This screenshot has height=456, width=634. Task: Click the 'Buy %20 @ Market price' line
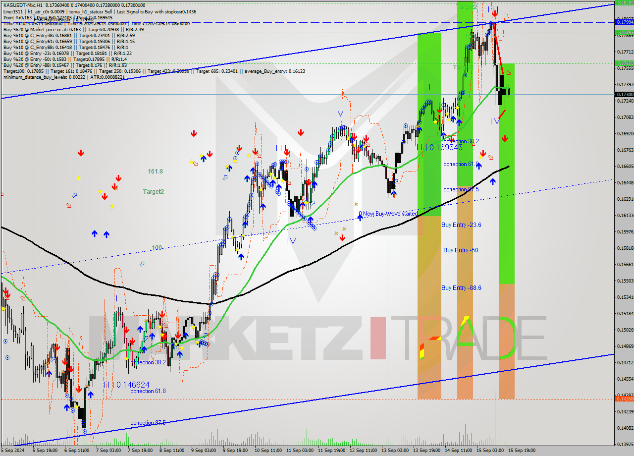[73, 29]
